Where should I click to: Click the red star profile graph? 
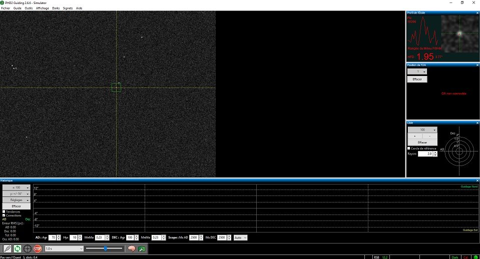(x=423, y=31)
